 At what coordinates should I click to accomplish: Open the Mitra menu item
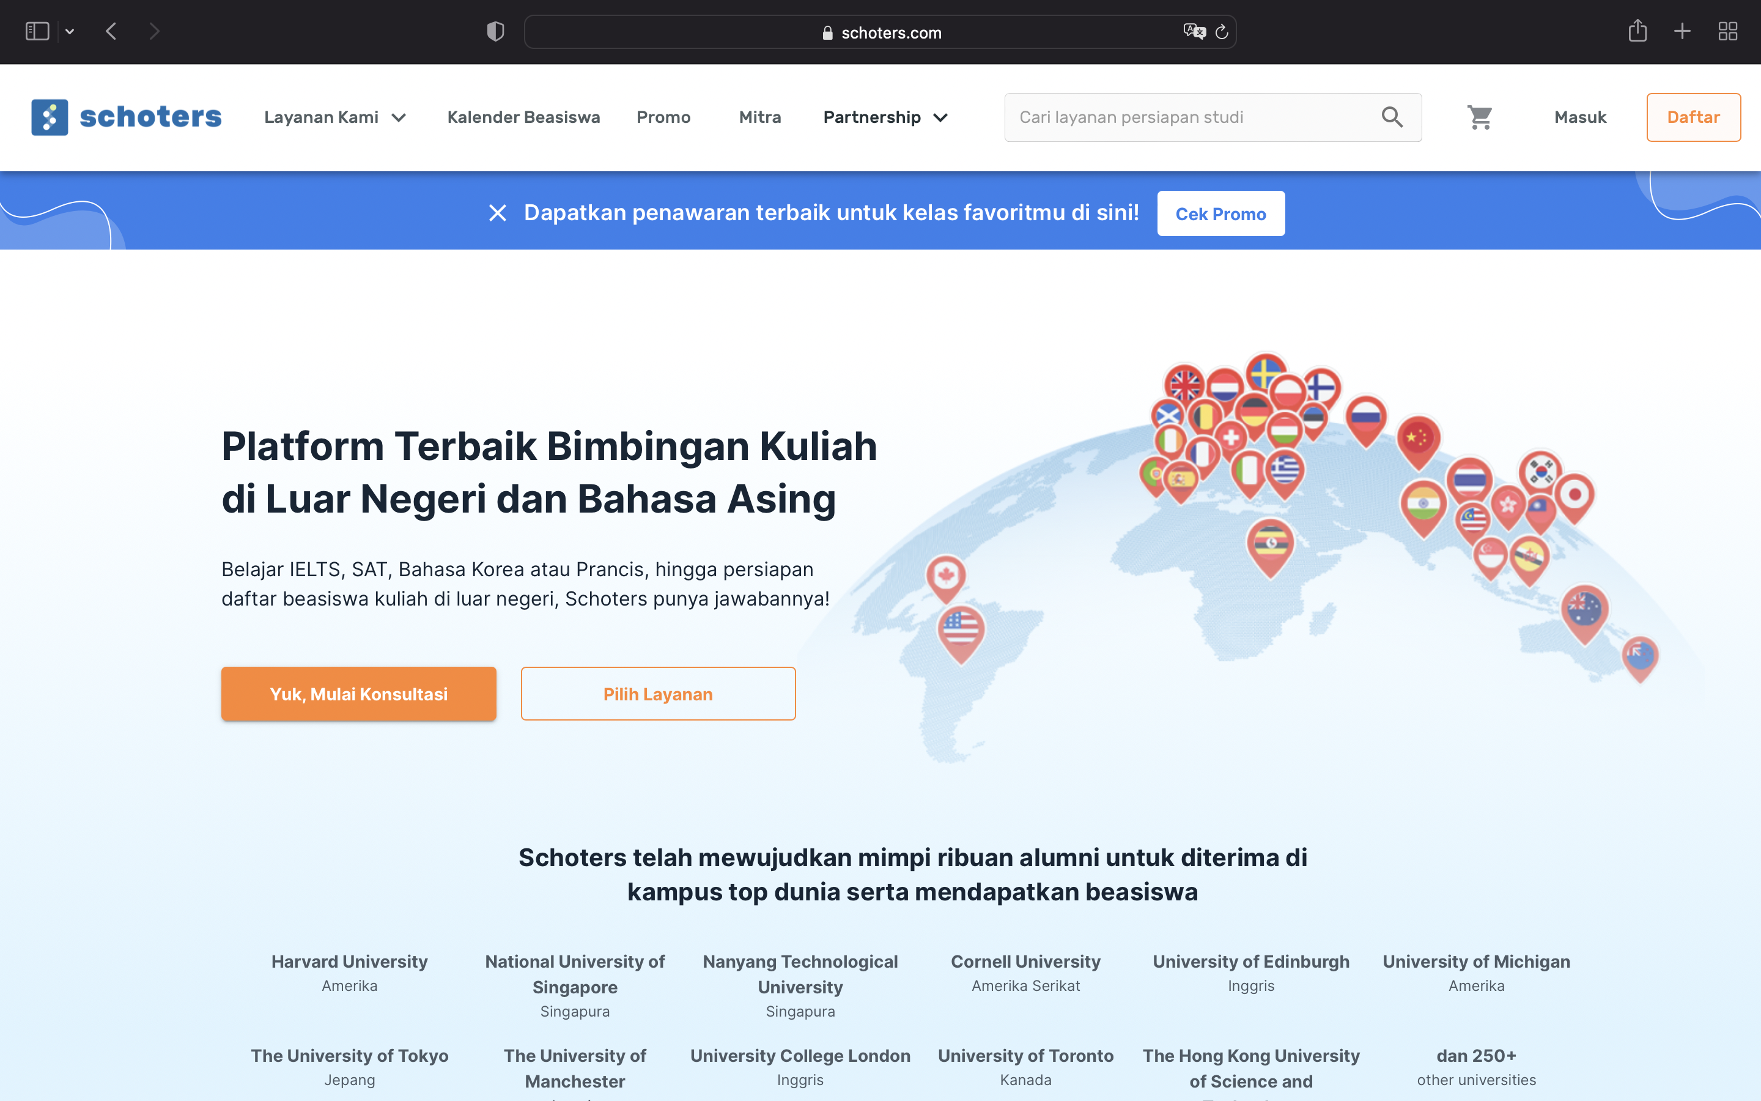point(759,117)
